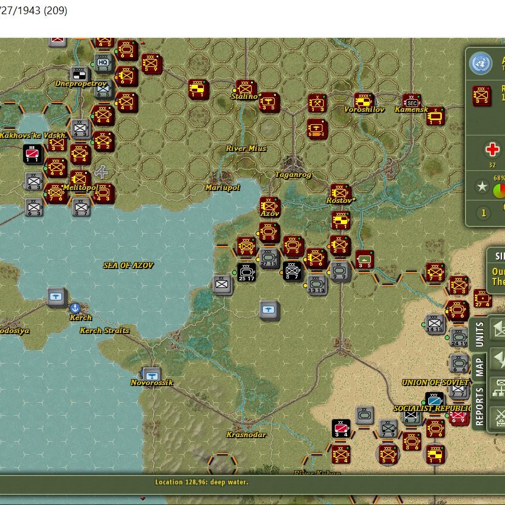
Task: Select the gray tank unit 27 15
Action: point(269,258)
